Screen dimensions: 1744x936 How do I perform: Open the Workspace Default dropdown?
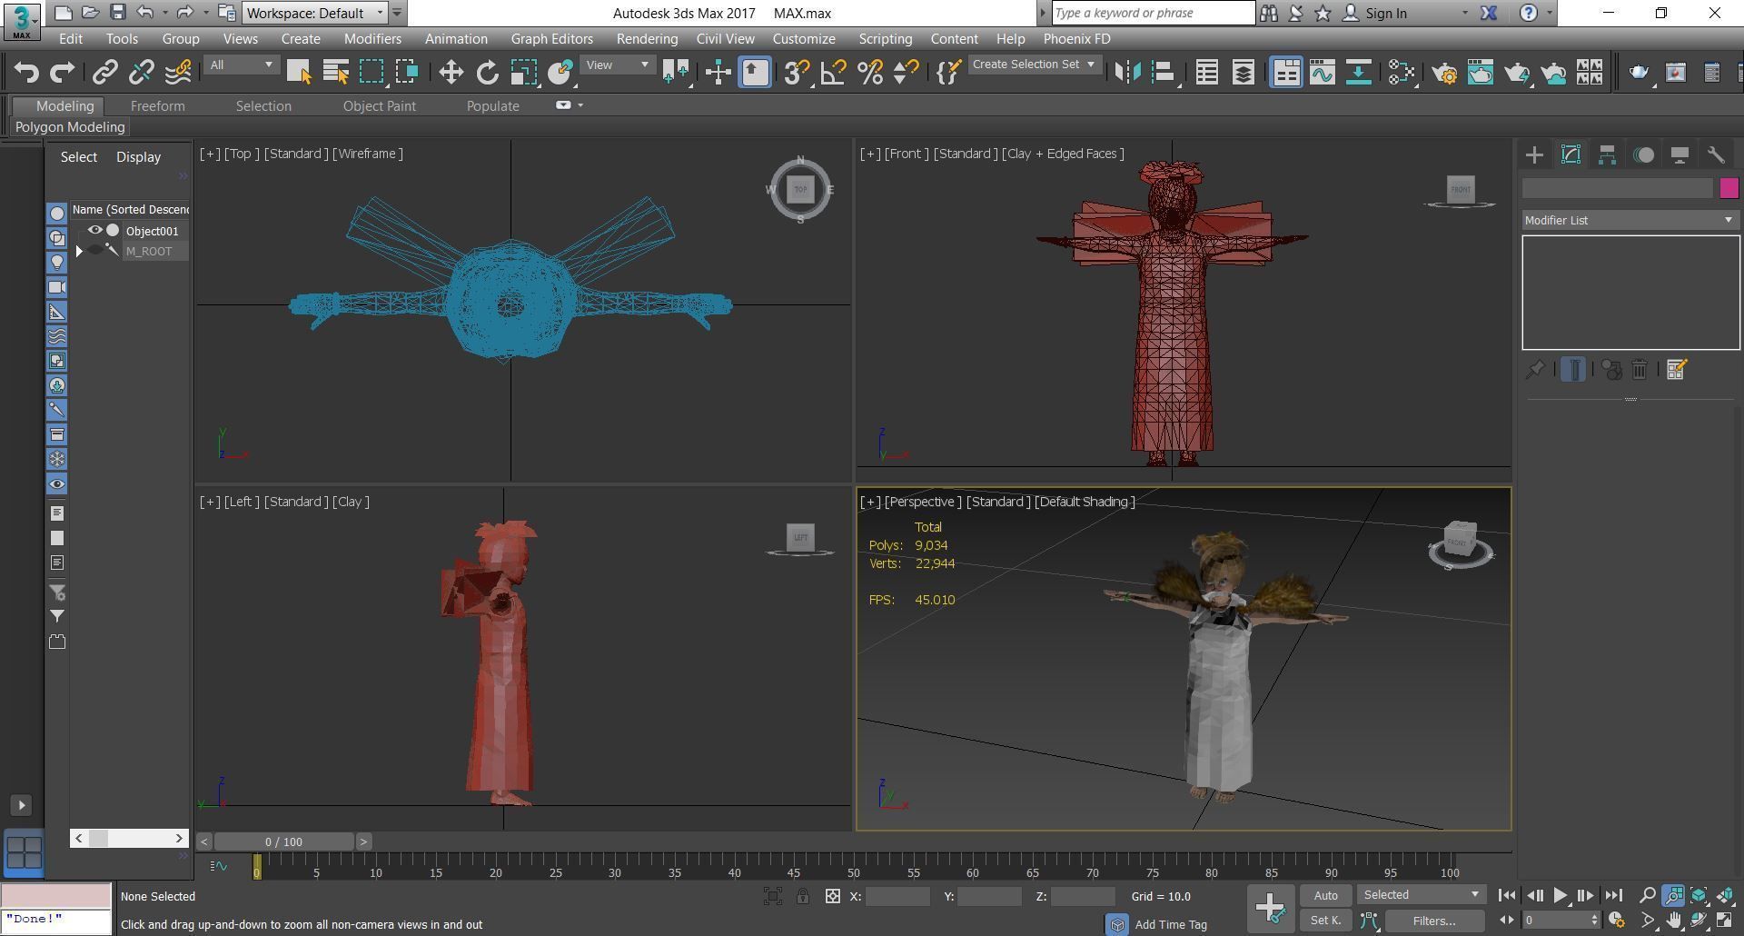pos(315,13)
